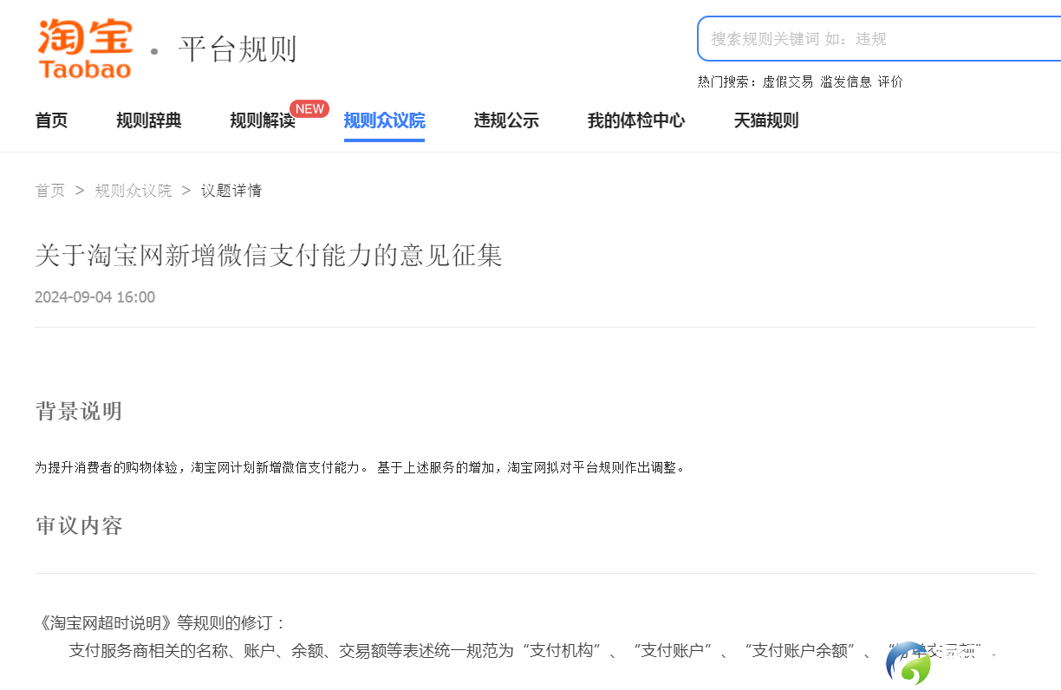
Task: Click the article title about 微信支付能力
Action: [269, 256]
